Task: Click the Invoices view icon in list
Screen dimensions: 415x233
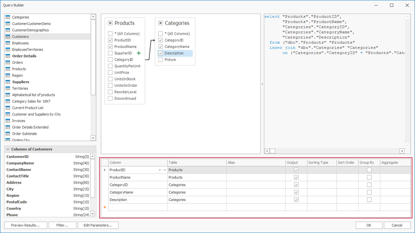Action: pos(8,121)
